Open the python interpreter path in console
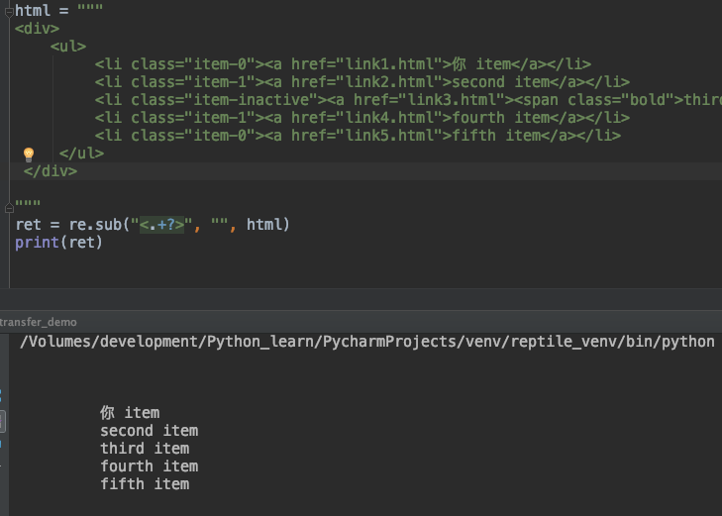 click(367, 342)
